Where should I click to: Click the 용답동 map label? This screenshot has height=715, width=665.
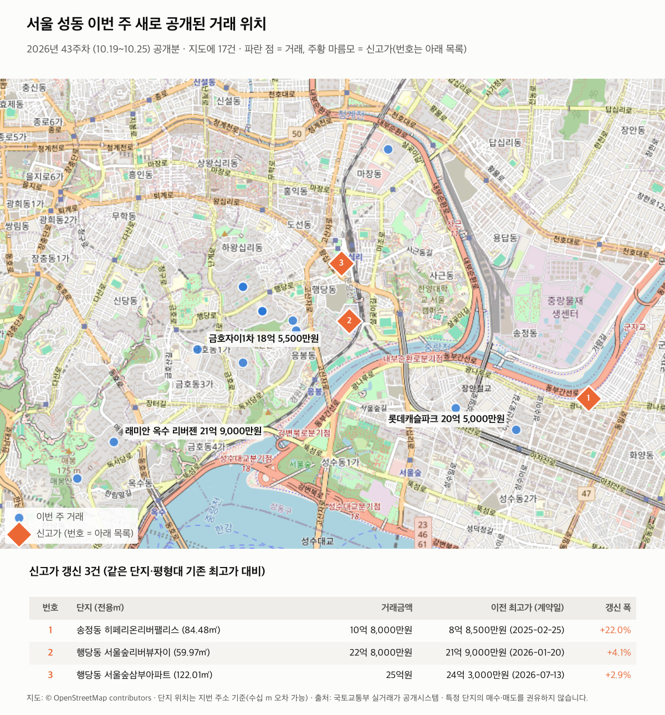505,238
